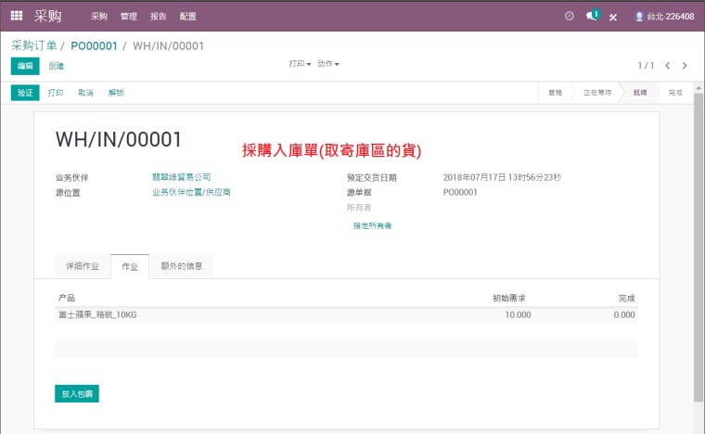Switch to the 额外的信息 tab

(x=182, y=266)
